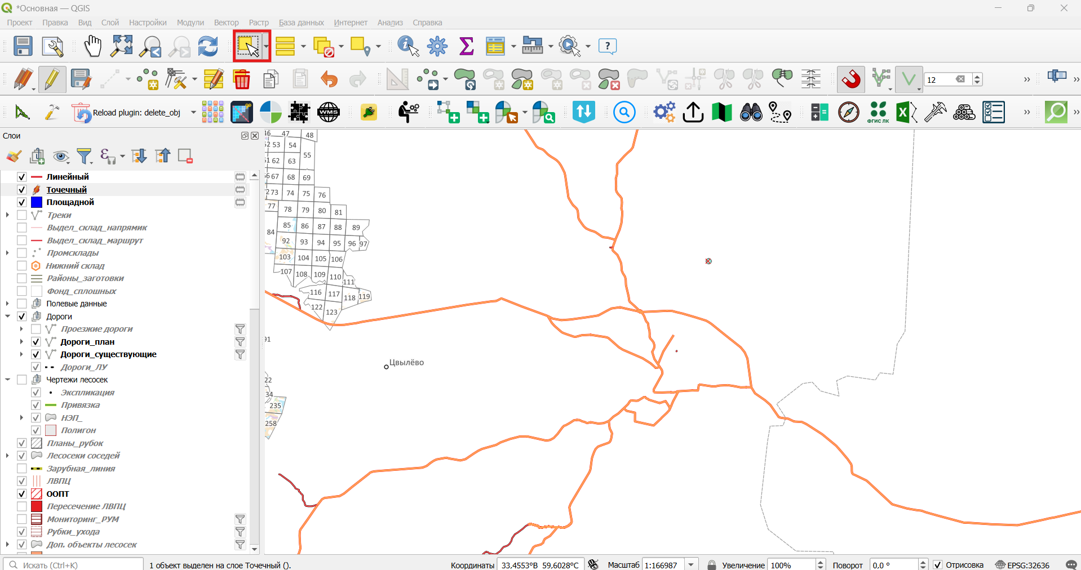Delete selected features with trash icon
The height and width of the screenshot is (570, 1081).
[242, 79]
